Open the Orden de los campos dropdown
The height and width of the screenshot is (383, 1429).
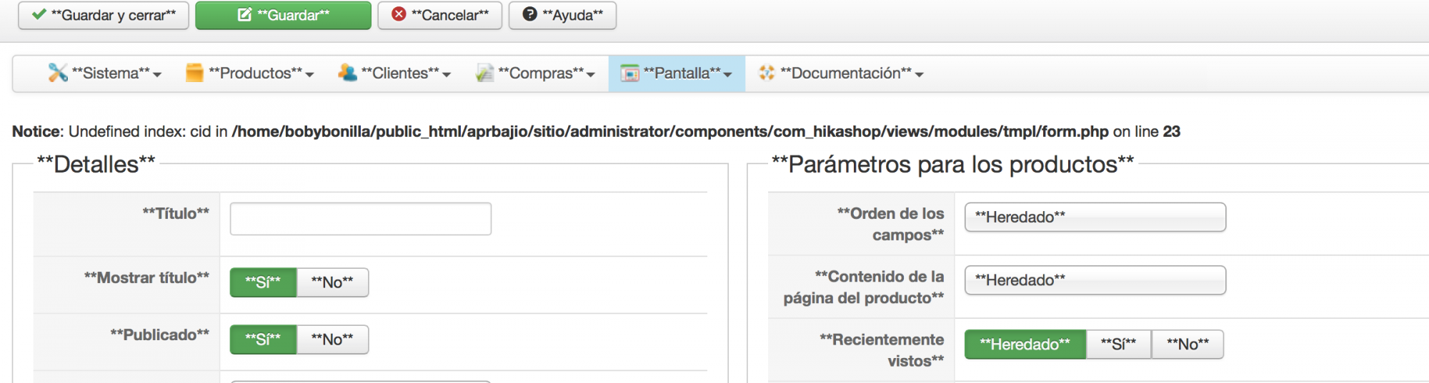point(1095,218)
